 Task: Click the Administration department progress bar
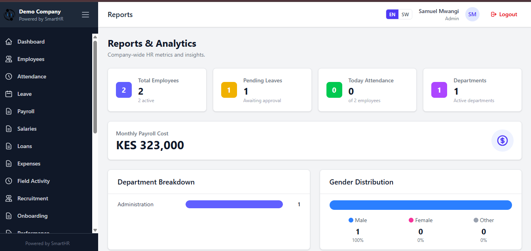click(x=234, y=204)
